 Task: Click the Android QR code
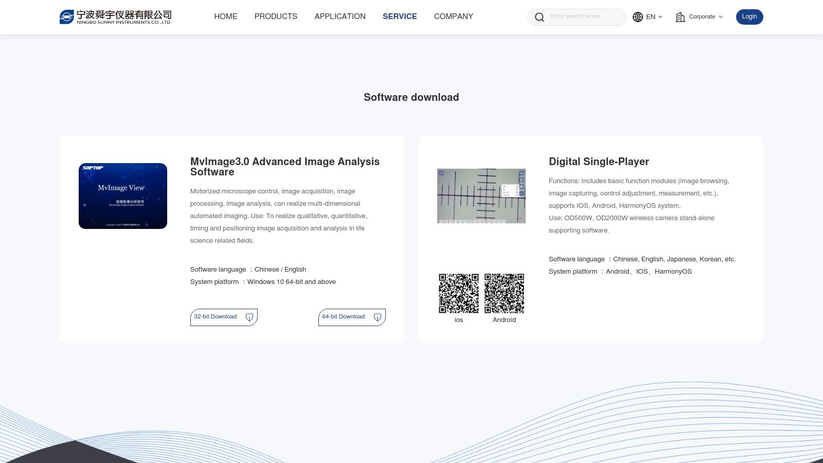[x=504, y=293]
